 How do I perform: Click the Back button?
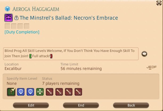click(x=131, y=105)
